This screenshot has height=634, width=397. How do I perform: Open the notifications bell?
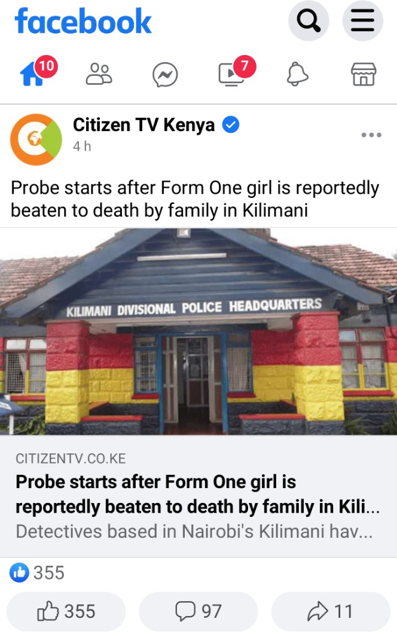click(x=298, y=74)
